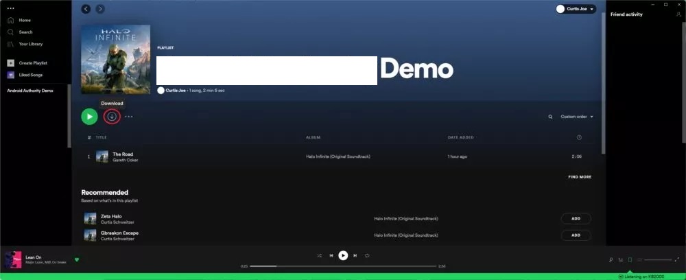The width and height of the screenshot is (686, 280).
Task: Click the FIND MORE button
Action: 580,177
